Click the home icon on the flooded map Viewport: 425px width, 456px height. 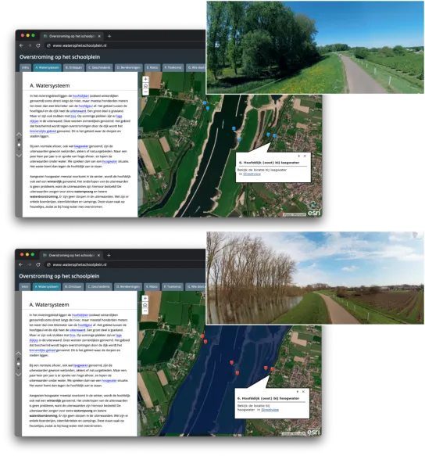click(x=145, y=305)
